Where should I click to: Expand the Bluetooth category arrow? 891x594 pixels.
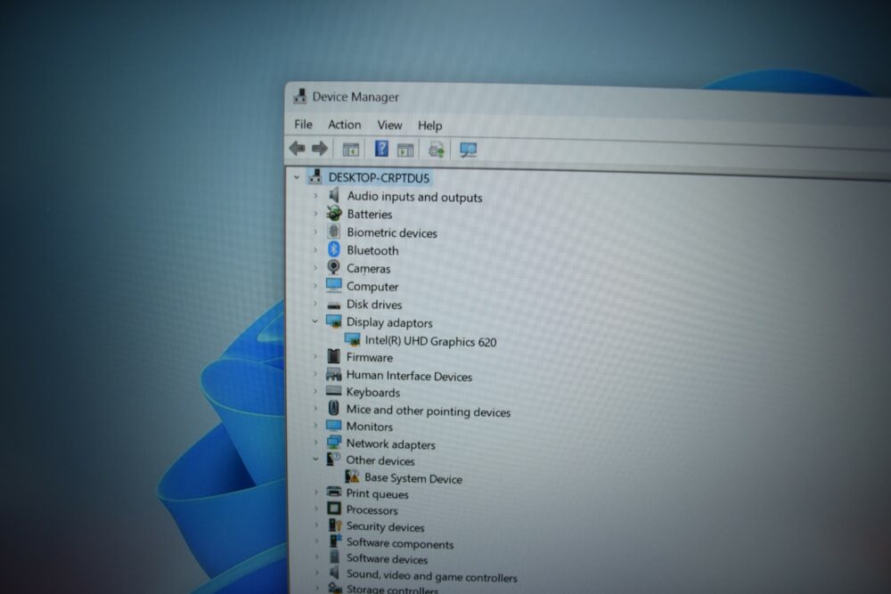(x=315, y=250)
